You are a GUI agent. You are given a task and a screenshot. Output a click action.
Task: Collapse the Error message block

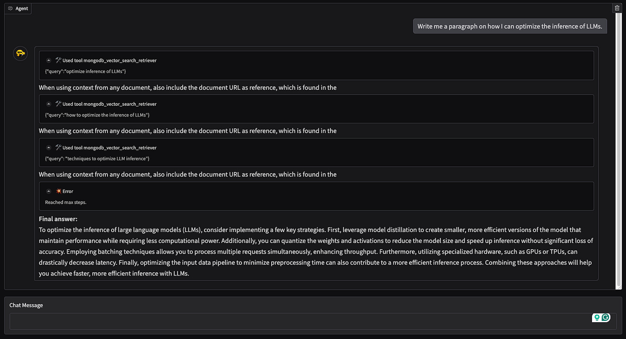click(x=49, y=191)
